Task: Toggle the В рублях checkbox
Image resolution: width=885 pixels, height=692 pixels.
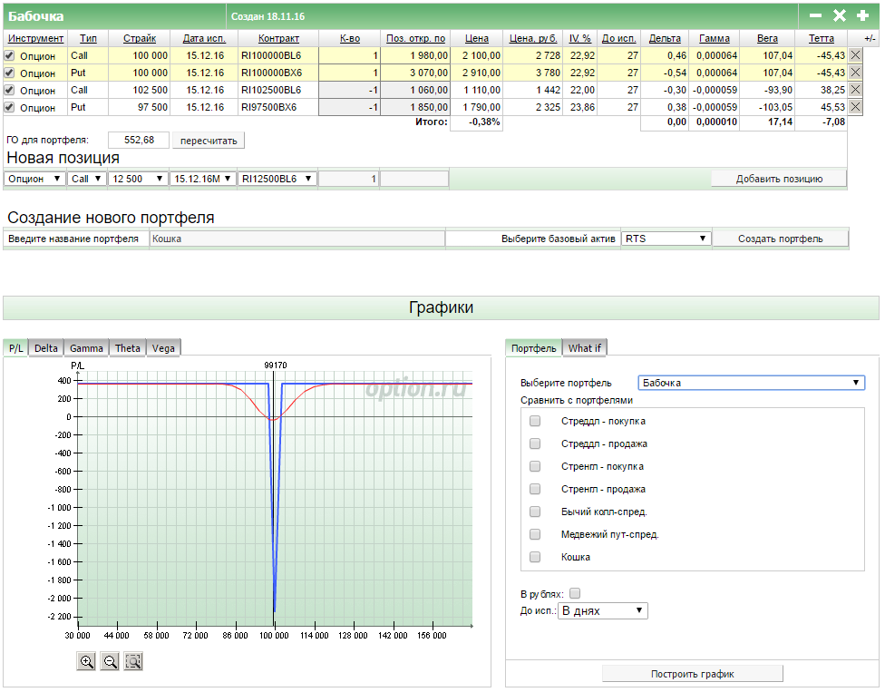Action: coord(575,593)
